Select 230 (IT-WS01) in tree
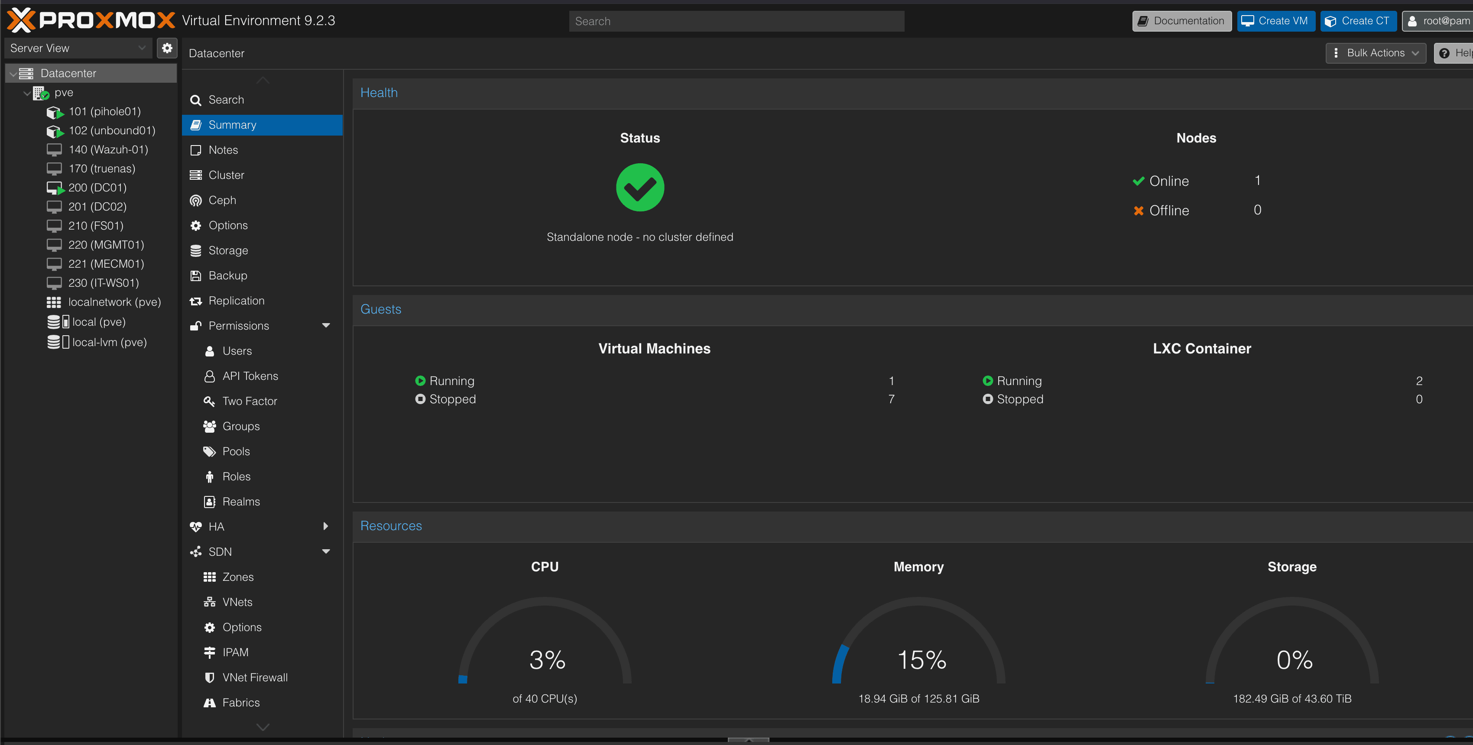 pos(91,283)
